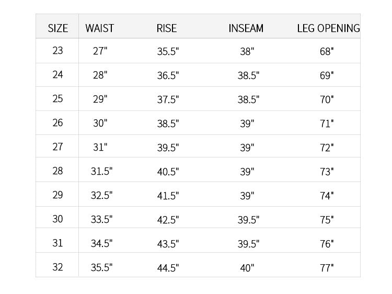Click the RISE column header
Image resolution: width=392 pixels, height=294 pixels.
(167, 28)
